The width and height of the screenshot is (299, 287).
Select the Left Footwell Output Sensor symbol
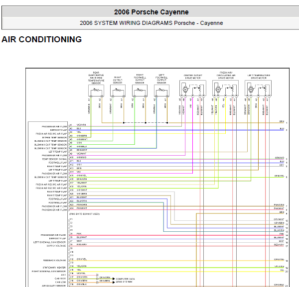[x=161, y=91]
